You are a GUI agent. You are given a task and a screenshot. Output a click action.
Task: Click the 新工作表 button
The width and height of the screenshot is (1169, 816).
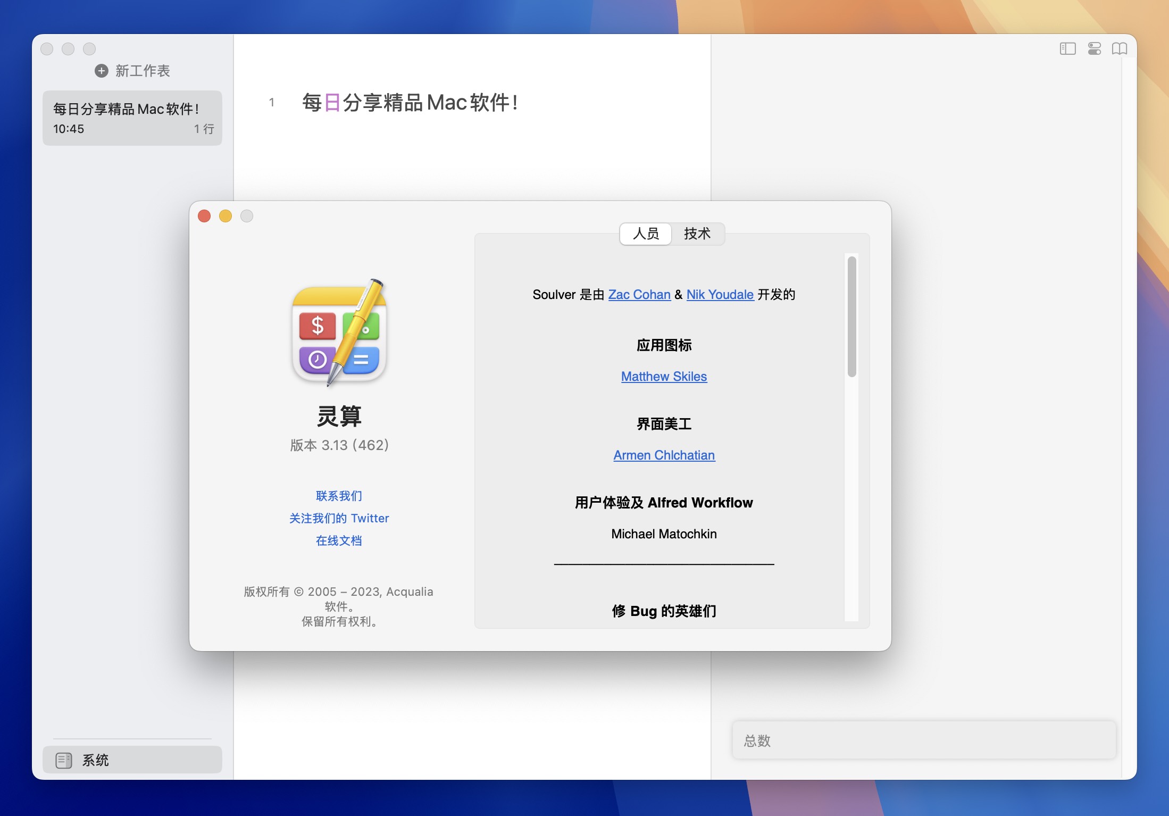[132, 71]
